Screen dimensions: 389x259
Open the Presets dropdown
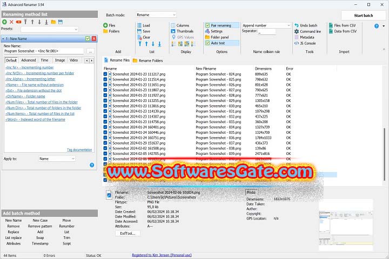pos(49,30)
